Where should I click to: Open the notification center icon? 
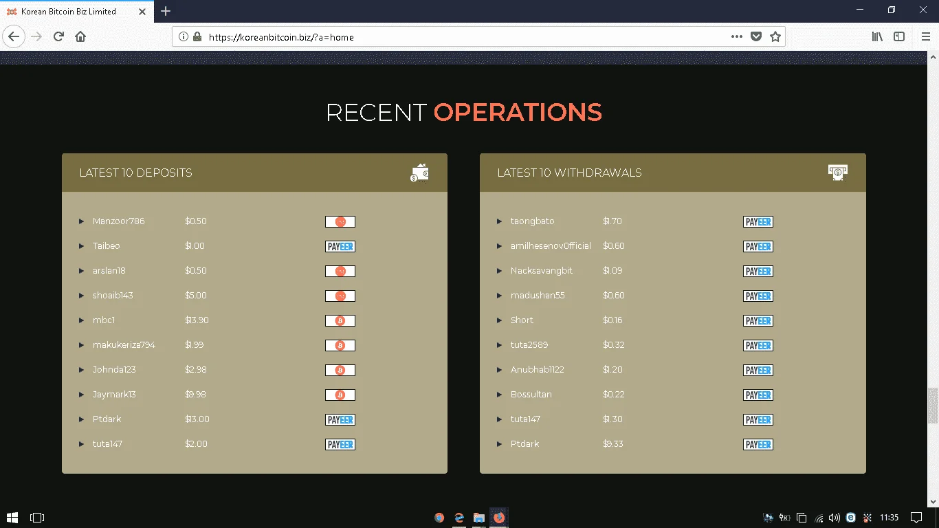pos(916,518)
